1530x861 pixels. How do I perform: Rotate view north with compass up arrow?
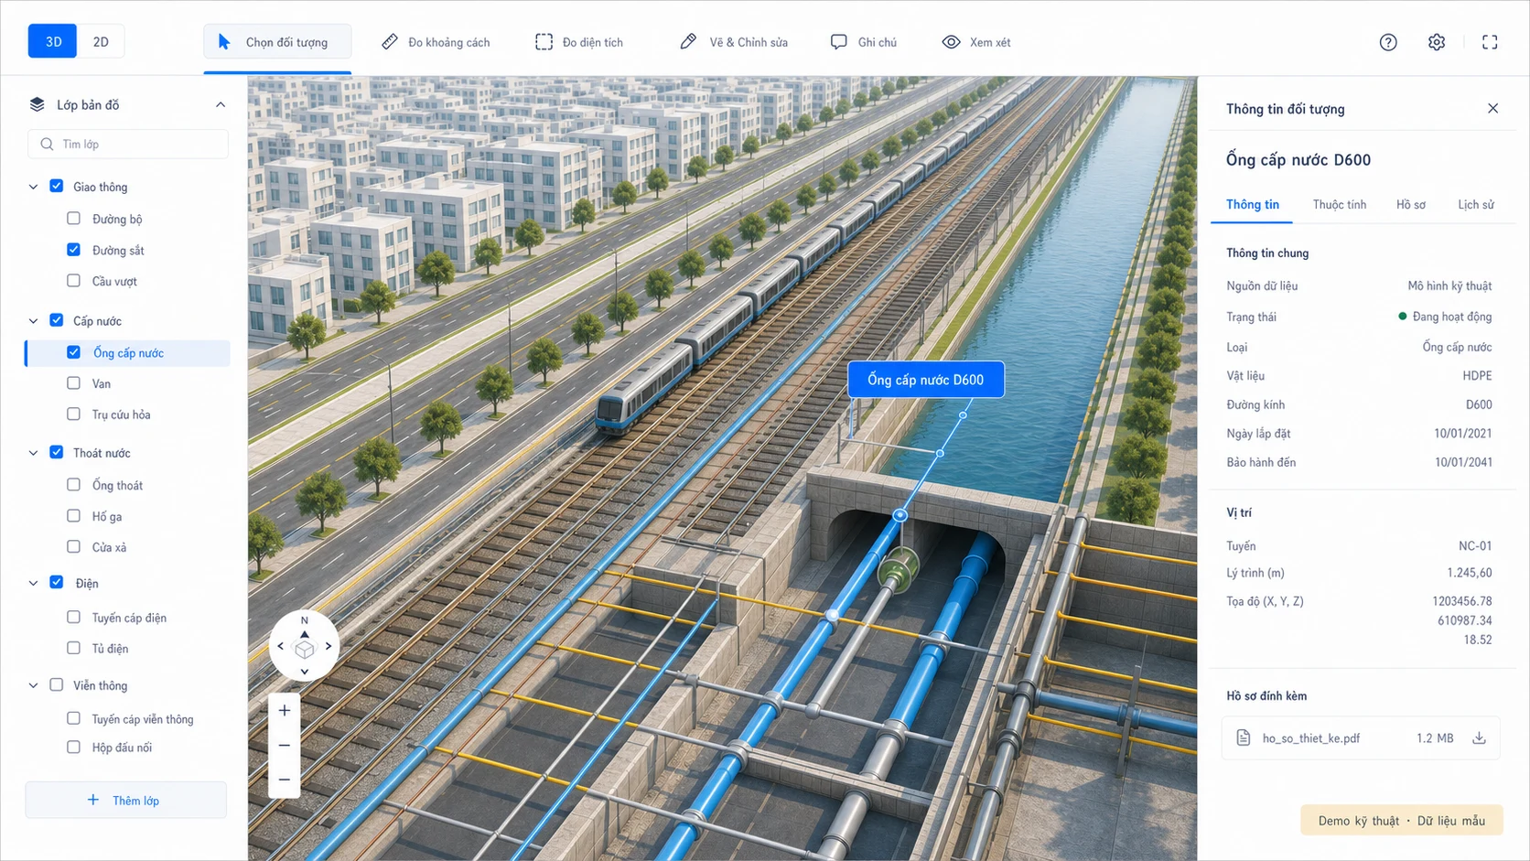point(305,633)
